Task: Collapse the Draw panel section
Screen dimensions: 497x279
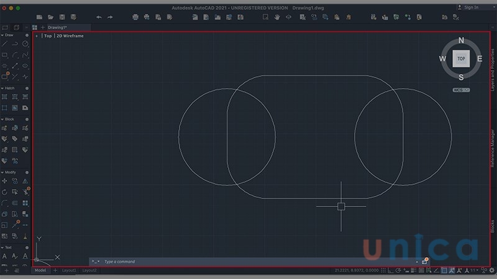Action: point(2,35)
